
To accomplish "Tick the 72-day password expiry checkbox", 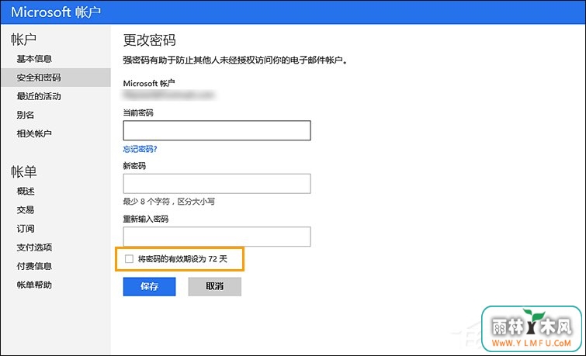I will point(129,258).
